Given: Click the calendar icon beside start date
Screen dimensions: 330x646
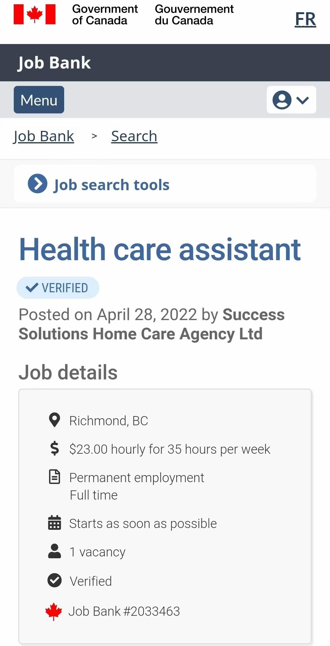Looking at the screenshot, I should [x=55, y=522].
